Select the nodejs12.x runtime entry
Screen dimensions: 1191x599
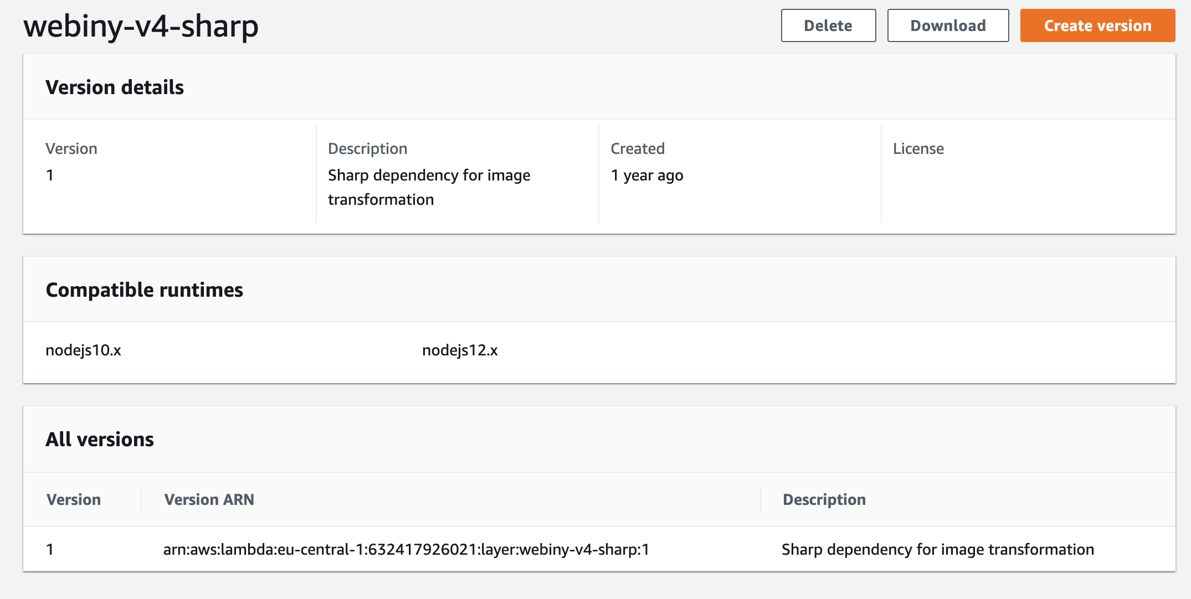click(x=460, y=350)
